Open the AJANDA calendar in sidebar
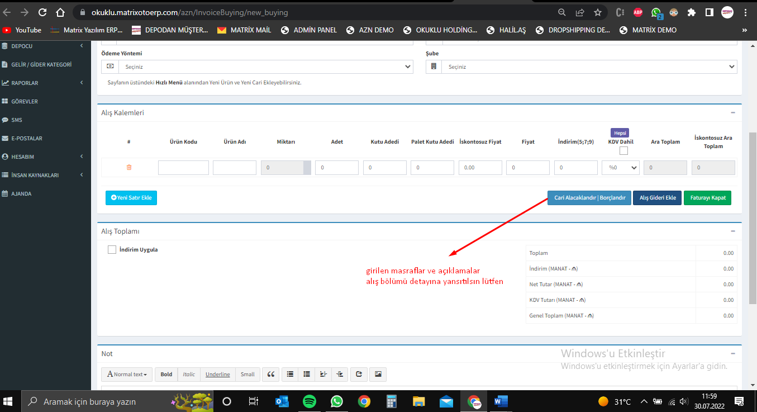Screen dimensions: 757x412 coord(21,193)
